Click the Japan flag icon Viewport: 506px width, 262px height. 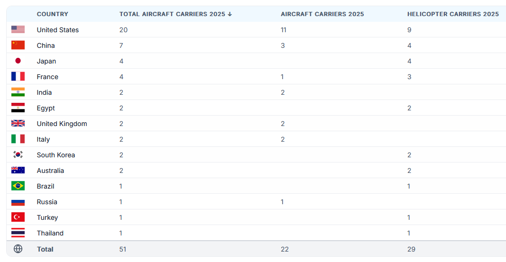(18, 61)
